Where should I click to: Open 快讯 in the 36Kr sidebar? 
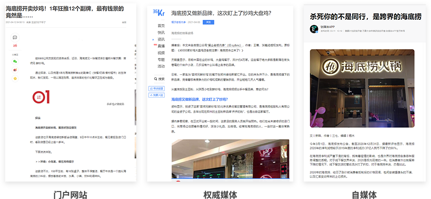pos(161,33)
